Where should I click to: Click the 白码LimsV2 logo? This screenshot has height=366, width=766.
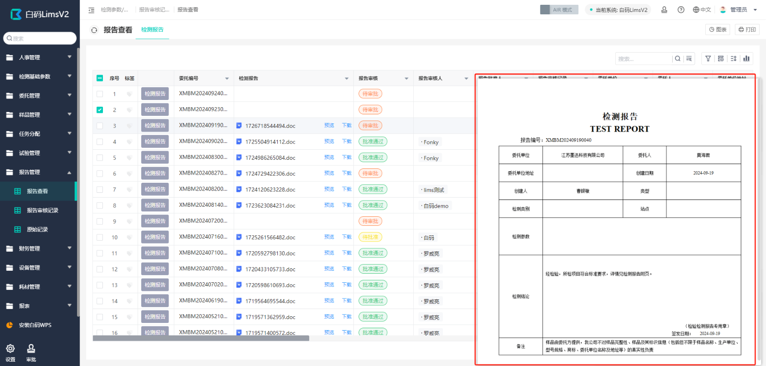[x=40, y=14]
